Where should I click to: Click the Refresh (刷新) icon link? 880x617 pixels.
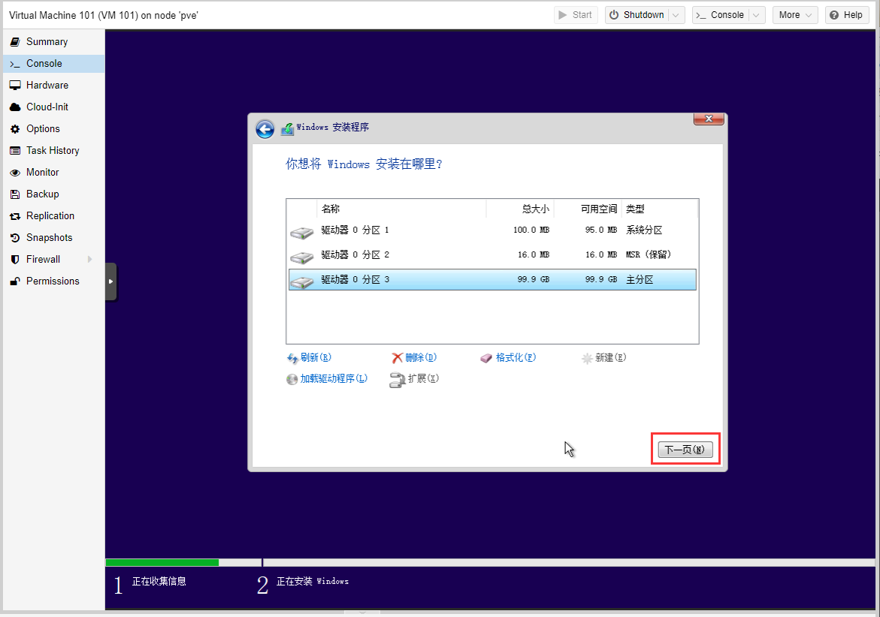tap(293, 358)
